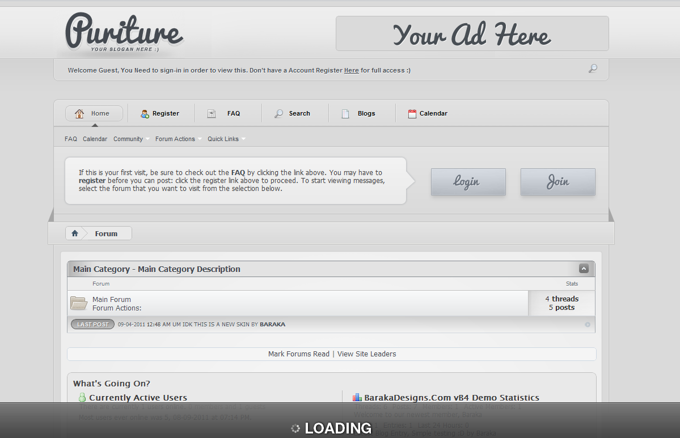Go to last post arrow icon
This screenshot has width=680, height=438.
point(588,325)
